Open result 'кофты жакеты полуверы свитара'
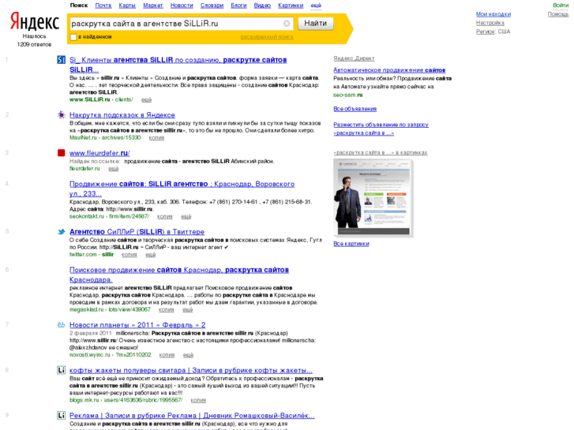 tap(191, 370)
